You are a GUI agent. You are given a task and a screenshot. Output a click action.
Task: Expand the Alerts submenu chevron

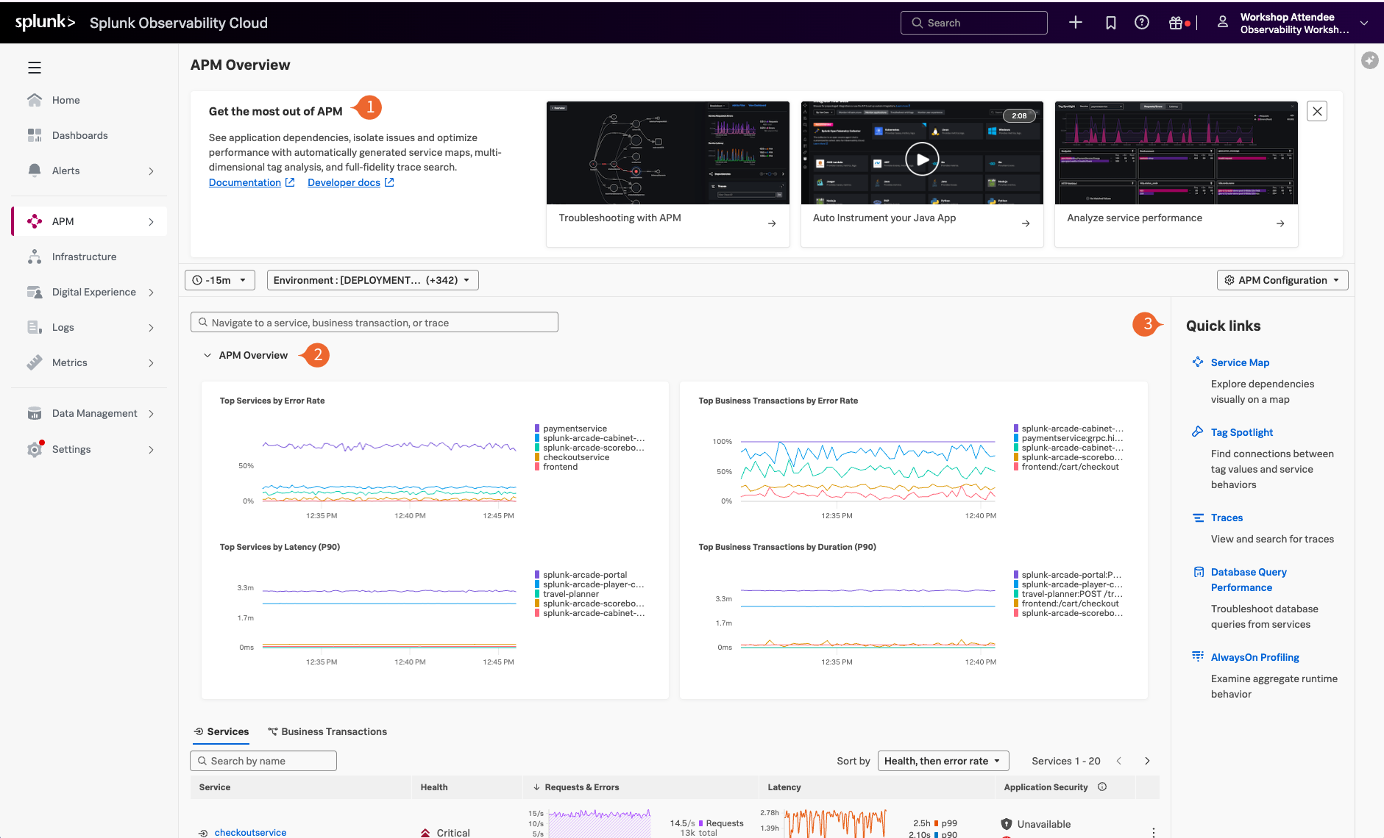point(151,171)
